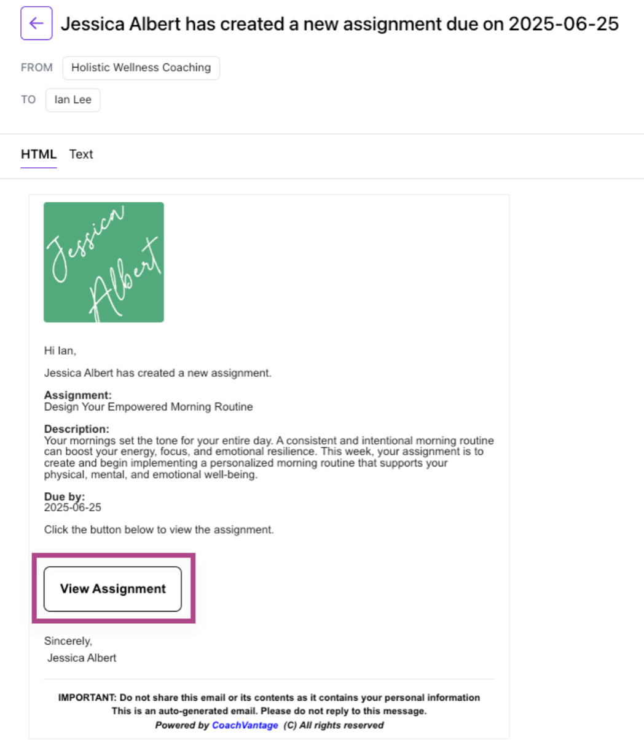This screenshot has width=644, height=740.
Task: Click the FROM field label
Action: (x=37, y=68)
